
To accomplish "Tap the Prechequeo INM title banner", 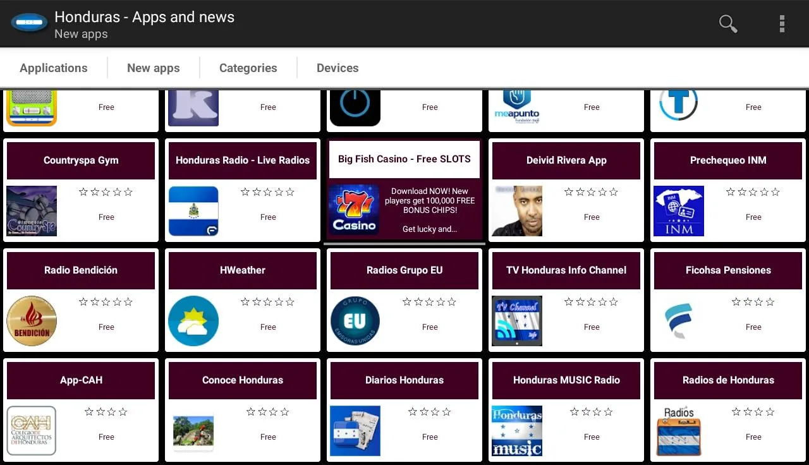I will pos(728,160).
